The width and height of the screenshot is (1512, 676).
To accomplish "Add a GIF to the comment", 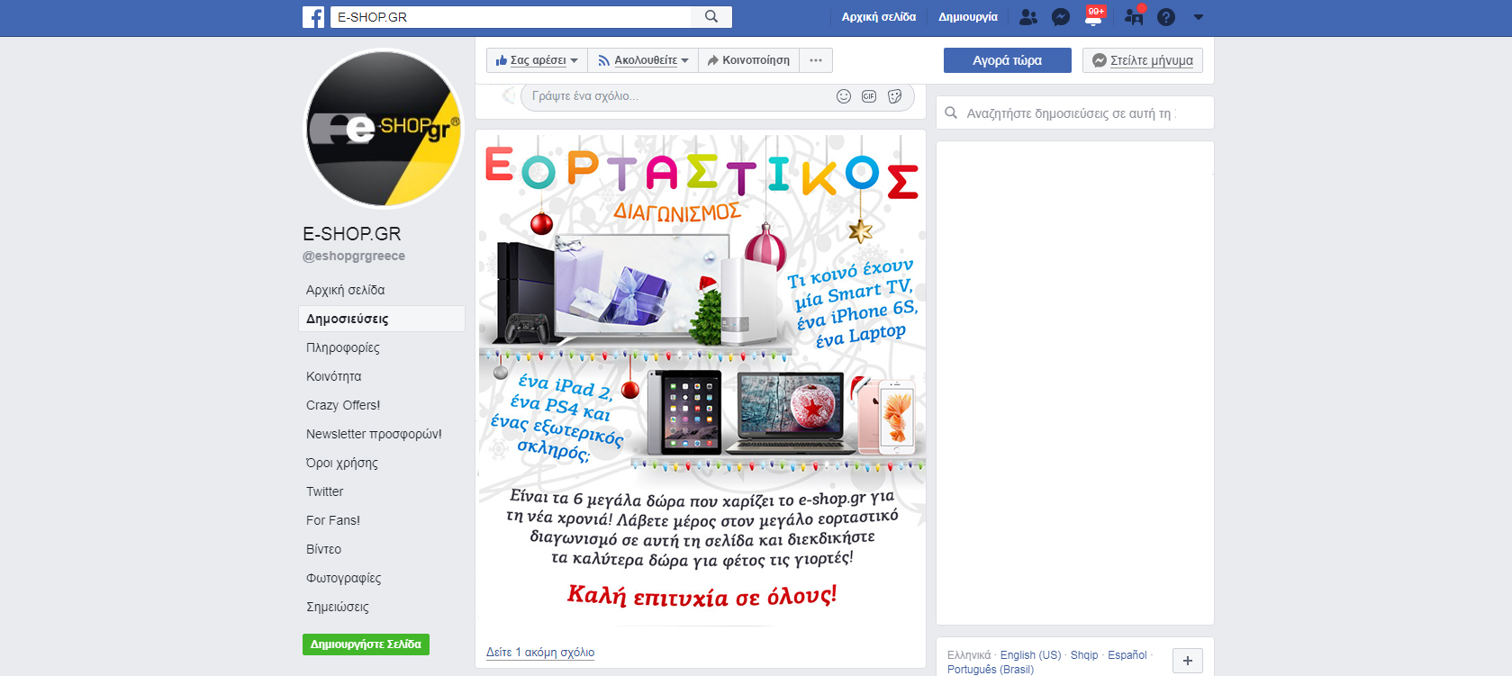I will 869,96.
